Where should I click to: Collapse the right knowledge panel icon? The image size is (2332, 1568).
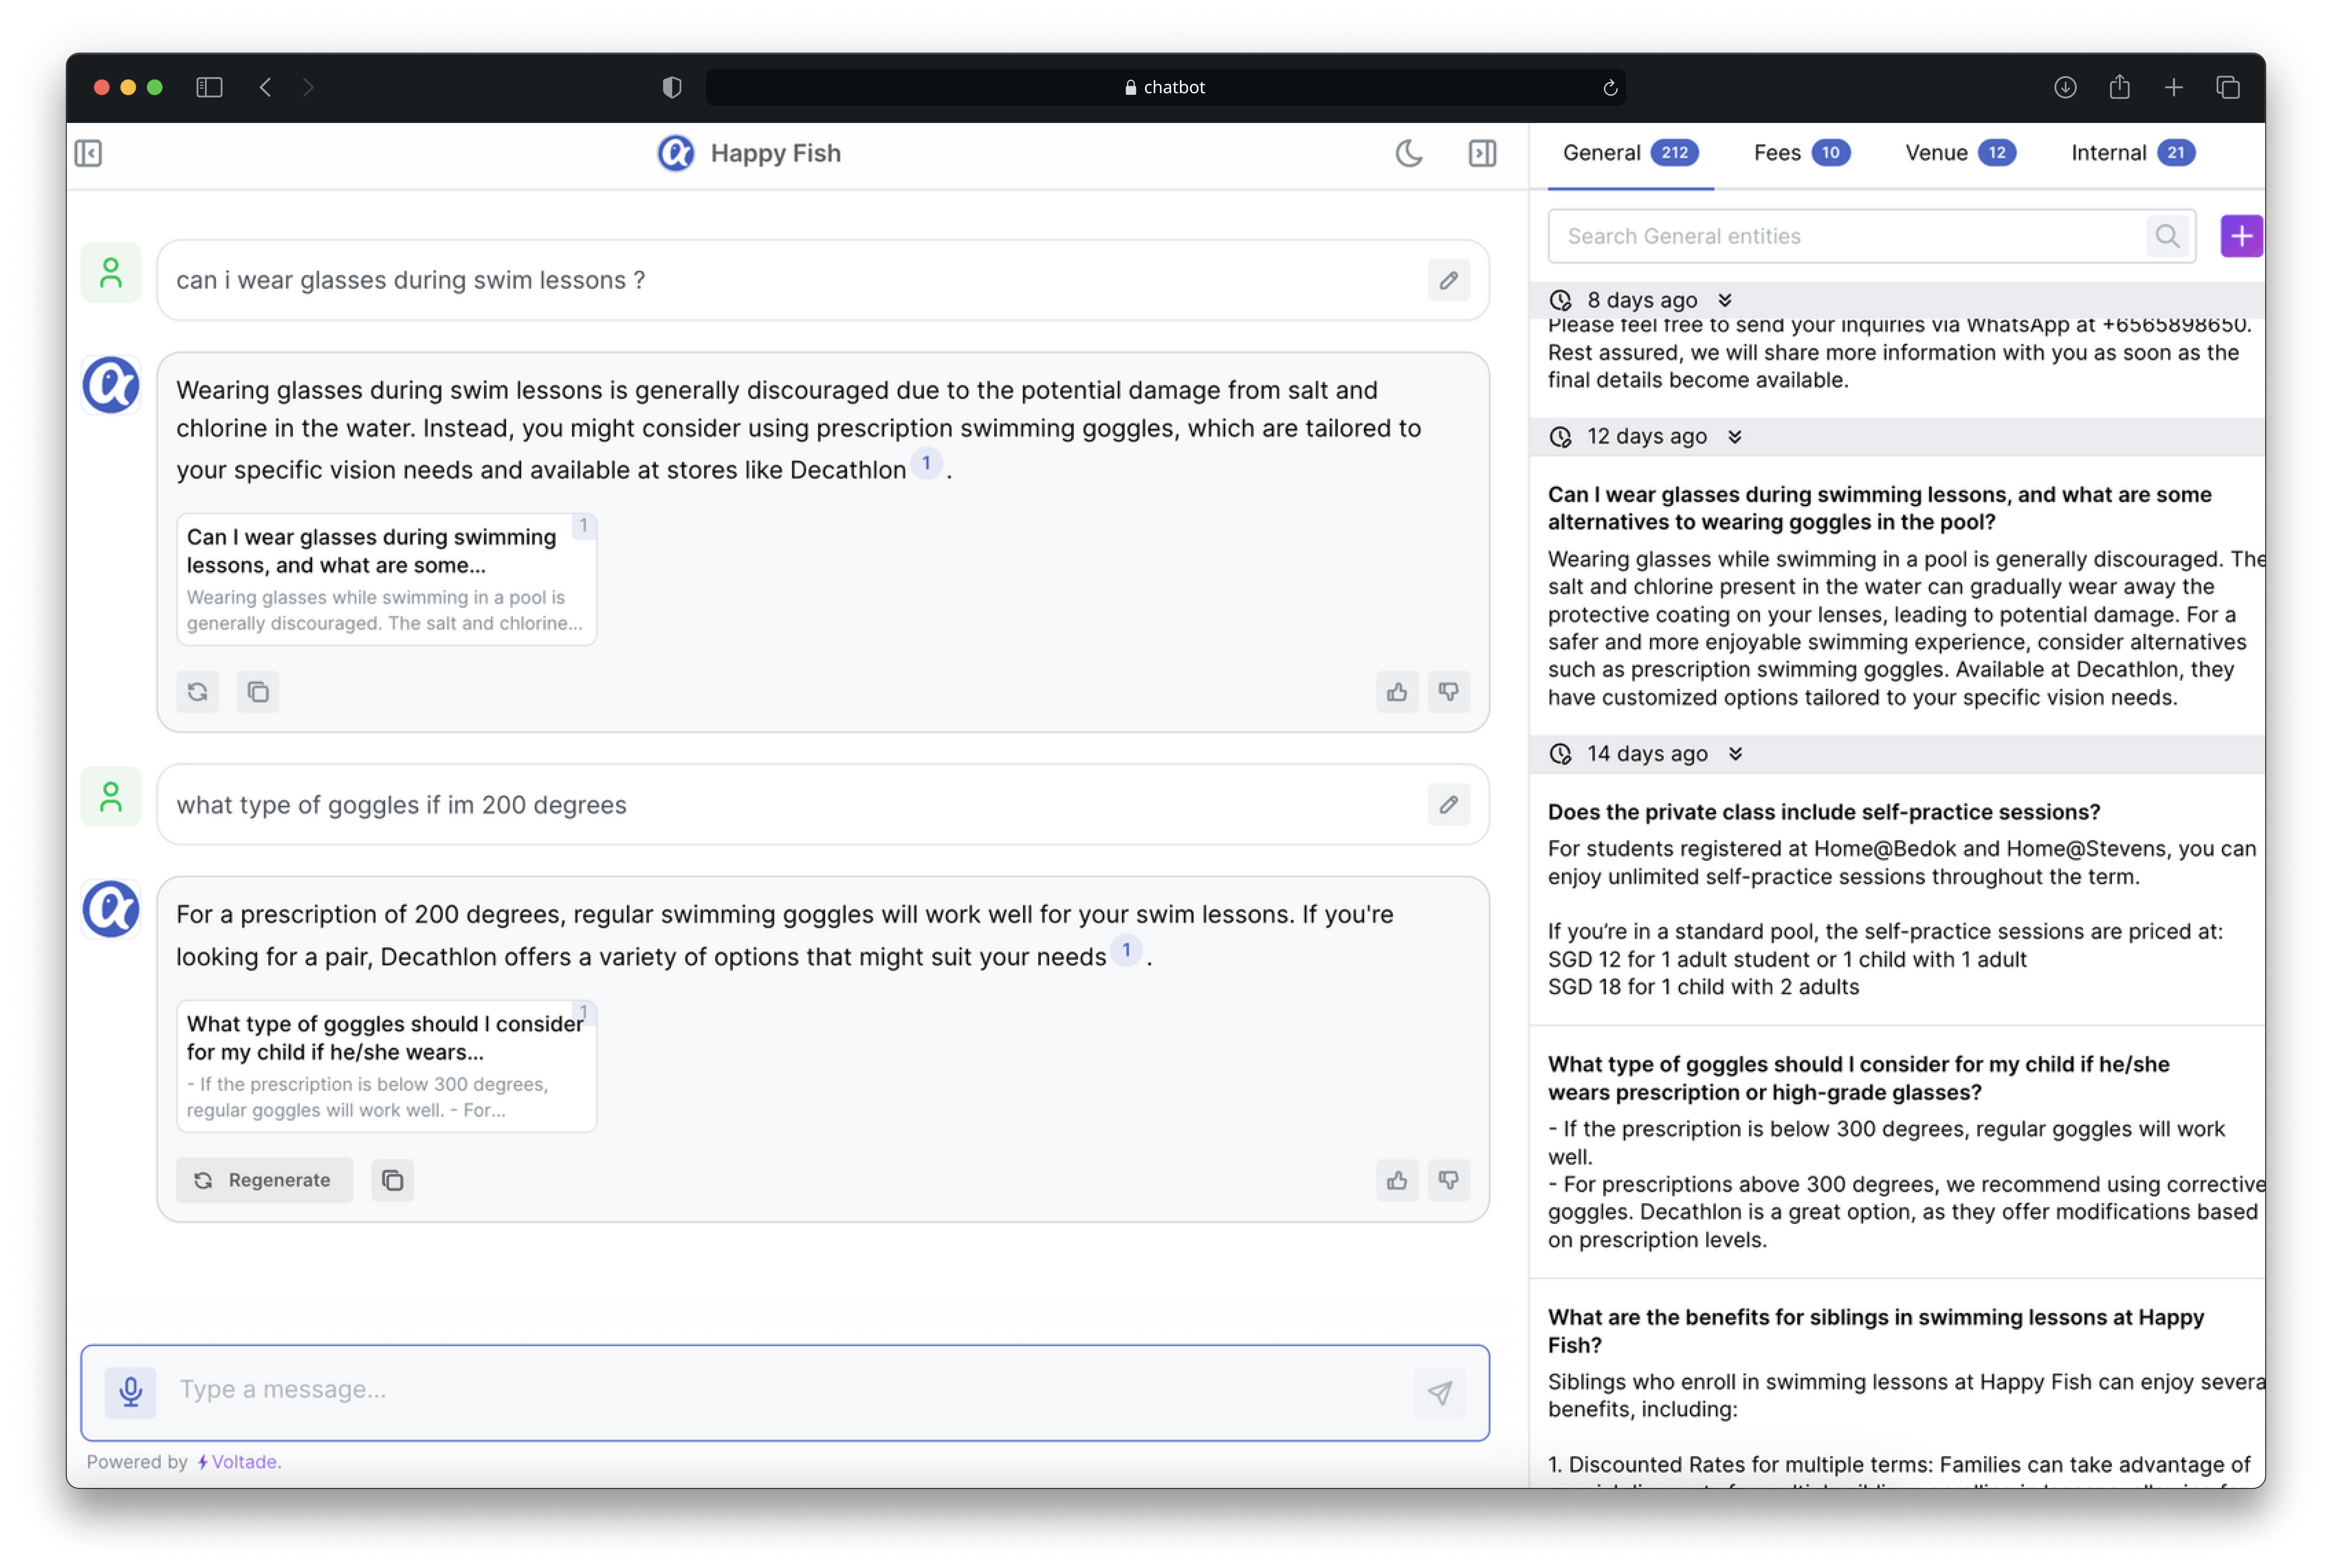(x=1482, y=153)
